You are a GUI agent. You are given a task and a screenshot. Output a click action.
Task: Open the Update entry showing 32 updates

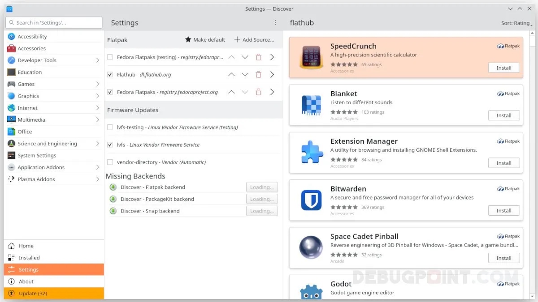pyautogui.click(x=33, y=293)
